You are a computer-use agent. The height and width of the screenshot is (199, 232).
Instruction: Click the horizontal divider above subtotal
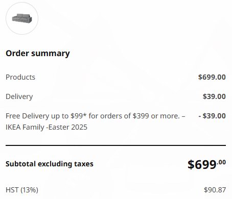[x=116, y=145]
